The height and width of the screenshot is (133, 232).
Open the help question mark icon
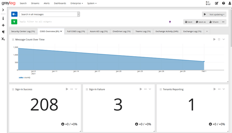(x=223, y=3)
